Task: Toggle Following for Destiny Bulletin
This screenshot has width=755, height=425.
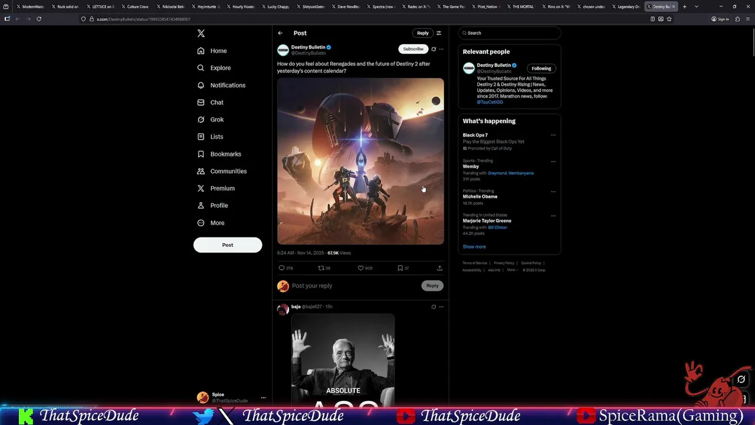Action: coord(541,68)
